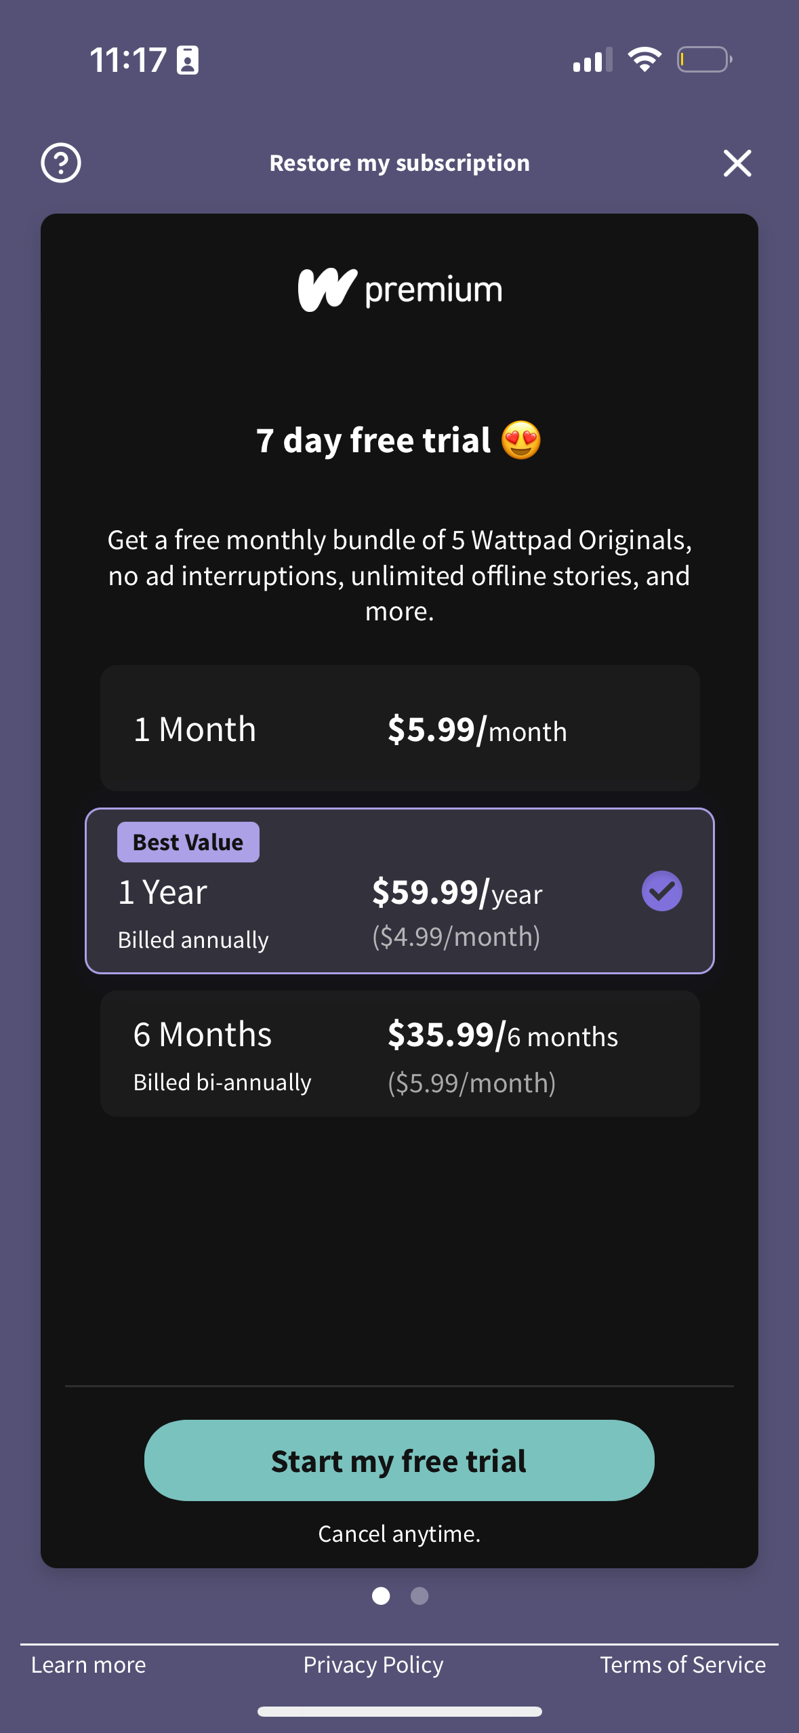
Task: Tap the contact icon beside the clock
Action: (x=188, y=60)
